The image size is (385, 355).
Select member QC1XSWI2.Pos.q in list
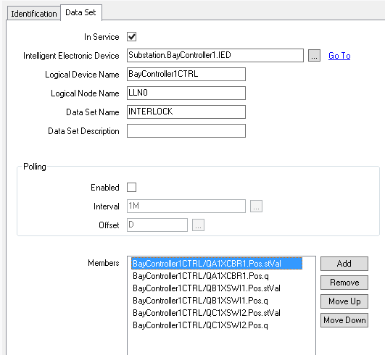coord(200,325)
